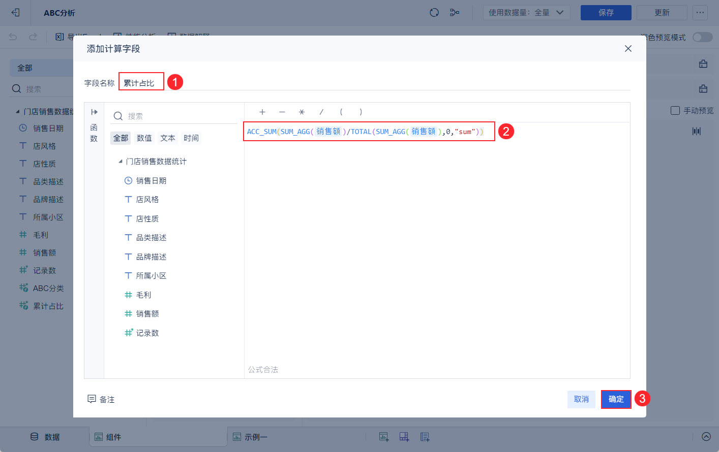
Task: Insert the plus operator
Action: tap(262, 112)
